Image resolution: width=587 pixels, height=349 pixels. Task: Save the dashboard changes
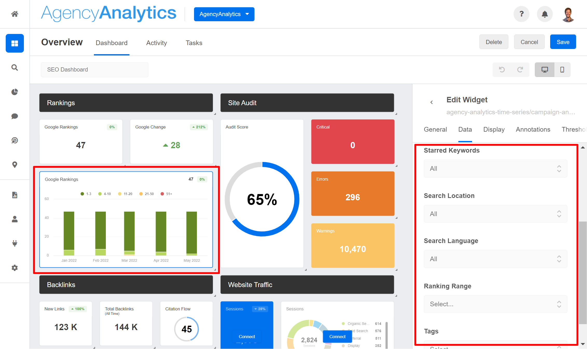563,42
